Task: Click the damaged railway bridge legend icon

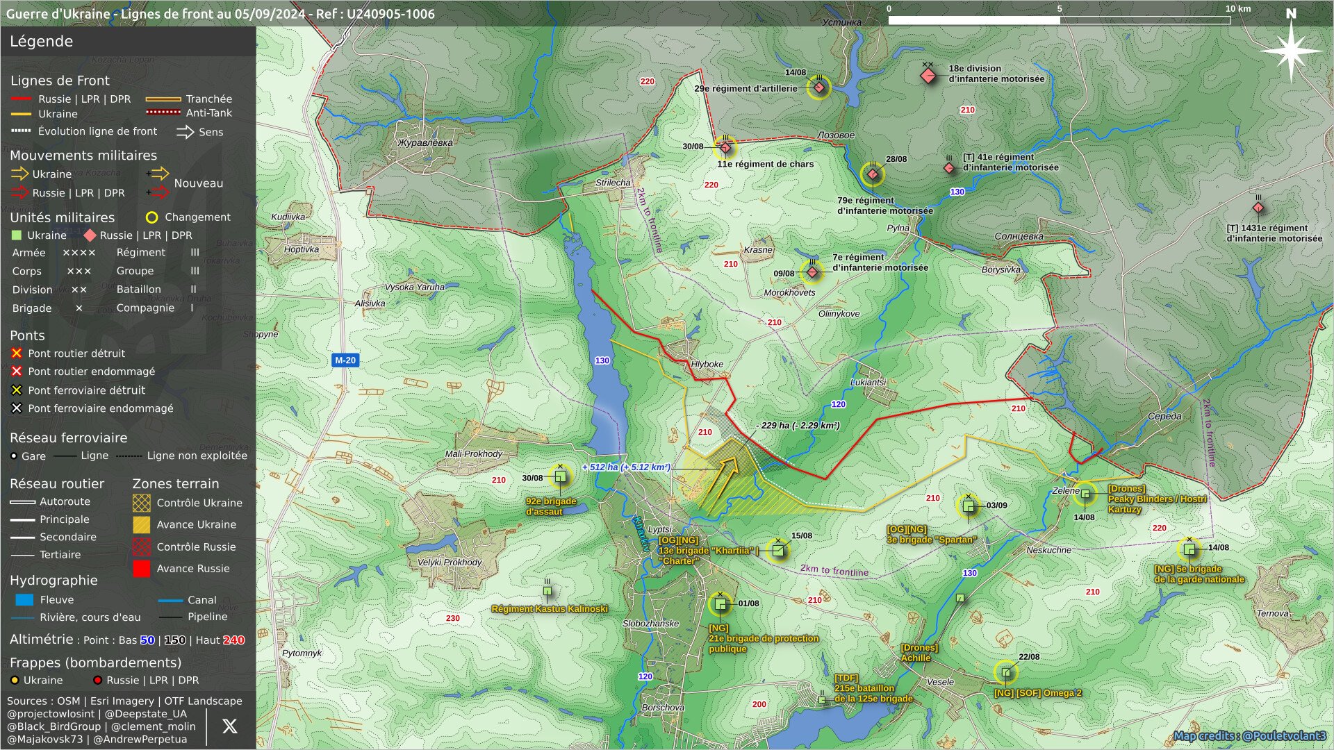Action: point(17,408)
